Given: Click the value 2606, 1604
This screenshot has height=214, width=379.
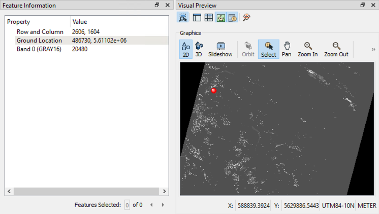Looking at the screenshot, I should coord(86,32).
